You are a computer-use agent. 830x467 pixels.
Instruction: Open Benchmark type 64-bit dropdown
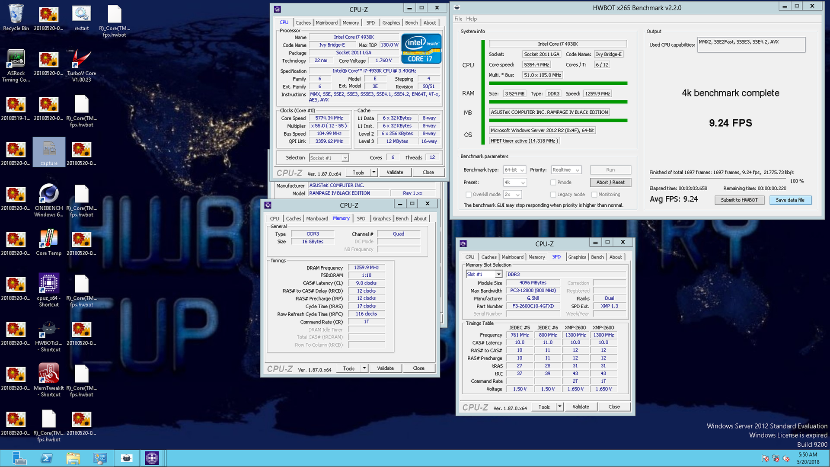(514, 170)
